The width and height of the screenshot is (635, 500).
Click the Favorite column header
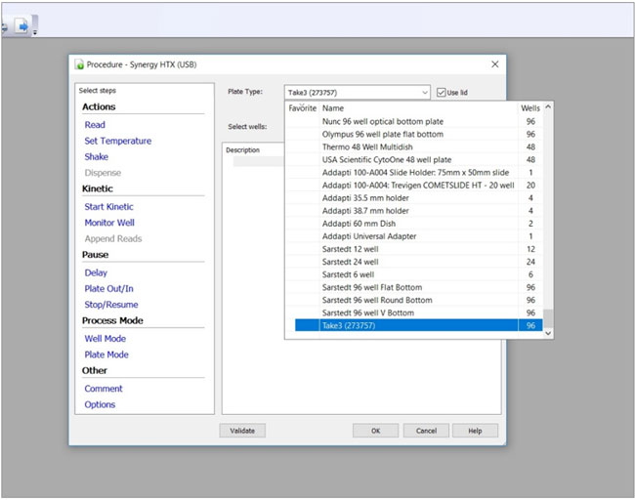pos(302,108)
